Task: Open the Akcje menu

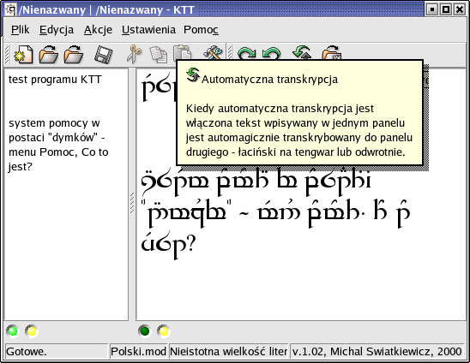Action: [x=98, y=30]
